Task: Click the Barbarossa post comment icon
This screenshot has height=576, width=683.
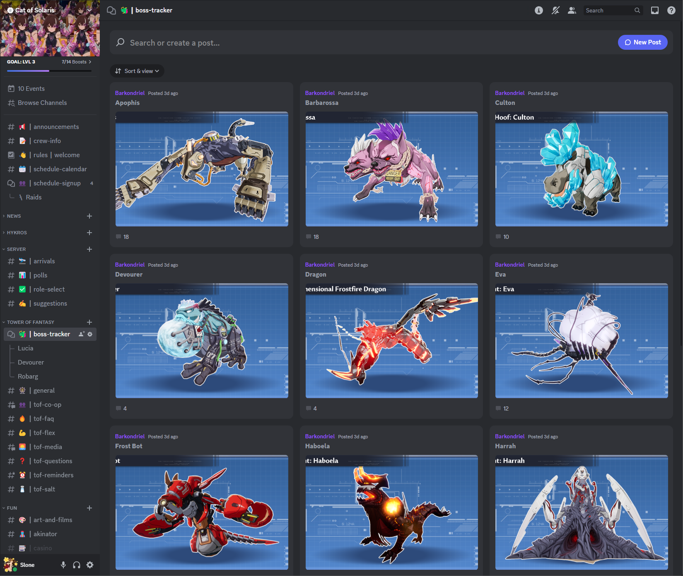Action: pos(309,237)
